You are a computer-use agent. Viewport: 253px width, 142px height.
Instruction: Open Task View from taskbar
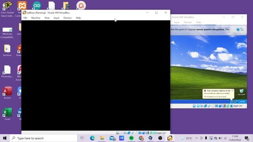pos(82,138)
